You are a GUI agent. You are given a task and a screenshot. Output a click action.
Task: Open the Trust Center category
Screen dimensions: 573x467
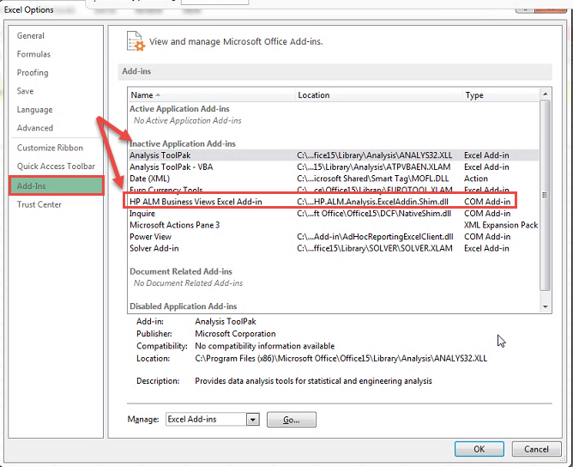point(39,204)
